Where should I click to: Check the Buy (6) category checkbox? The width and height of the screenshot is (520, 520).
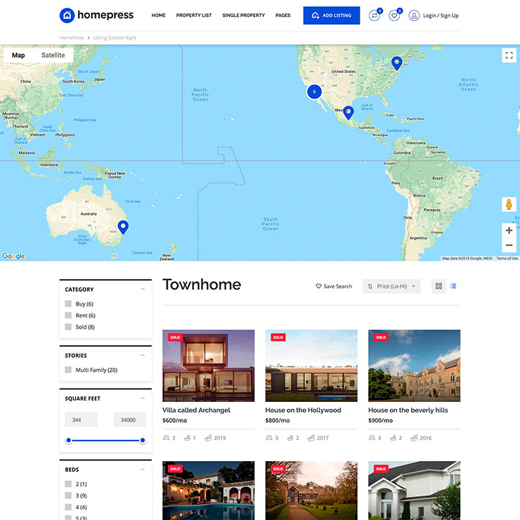click(x=68, y=304)
